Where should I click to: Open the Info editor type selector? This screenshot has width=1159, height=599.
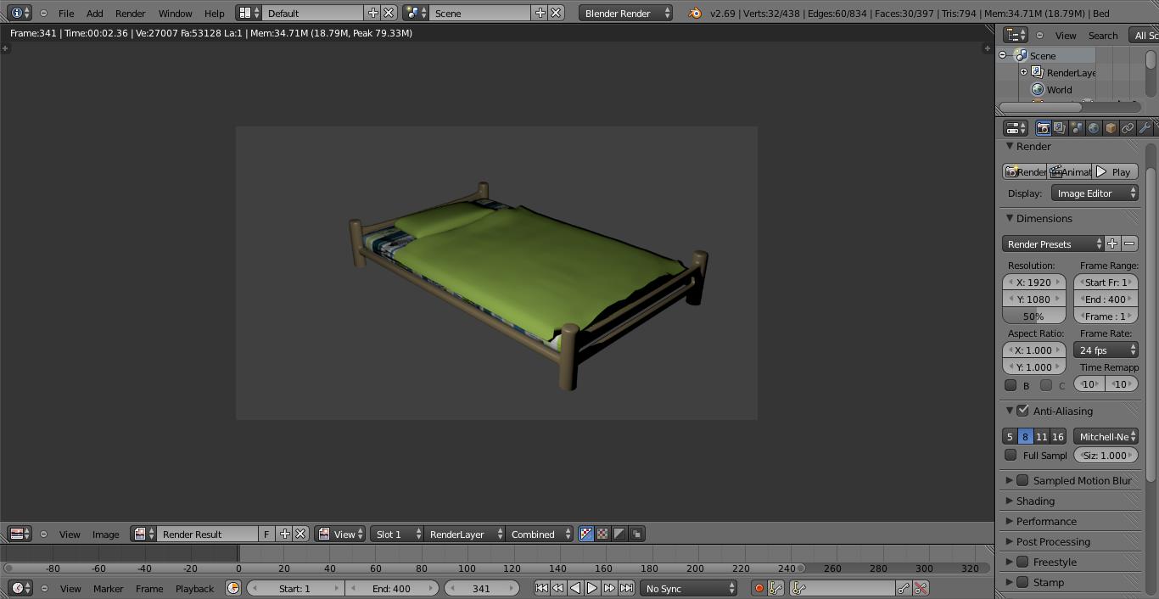click(18, 13)
